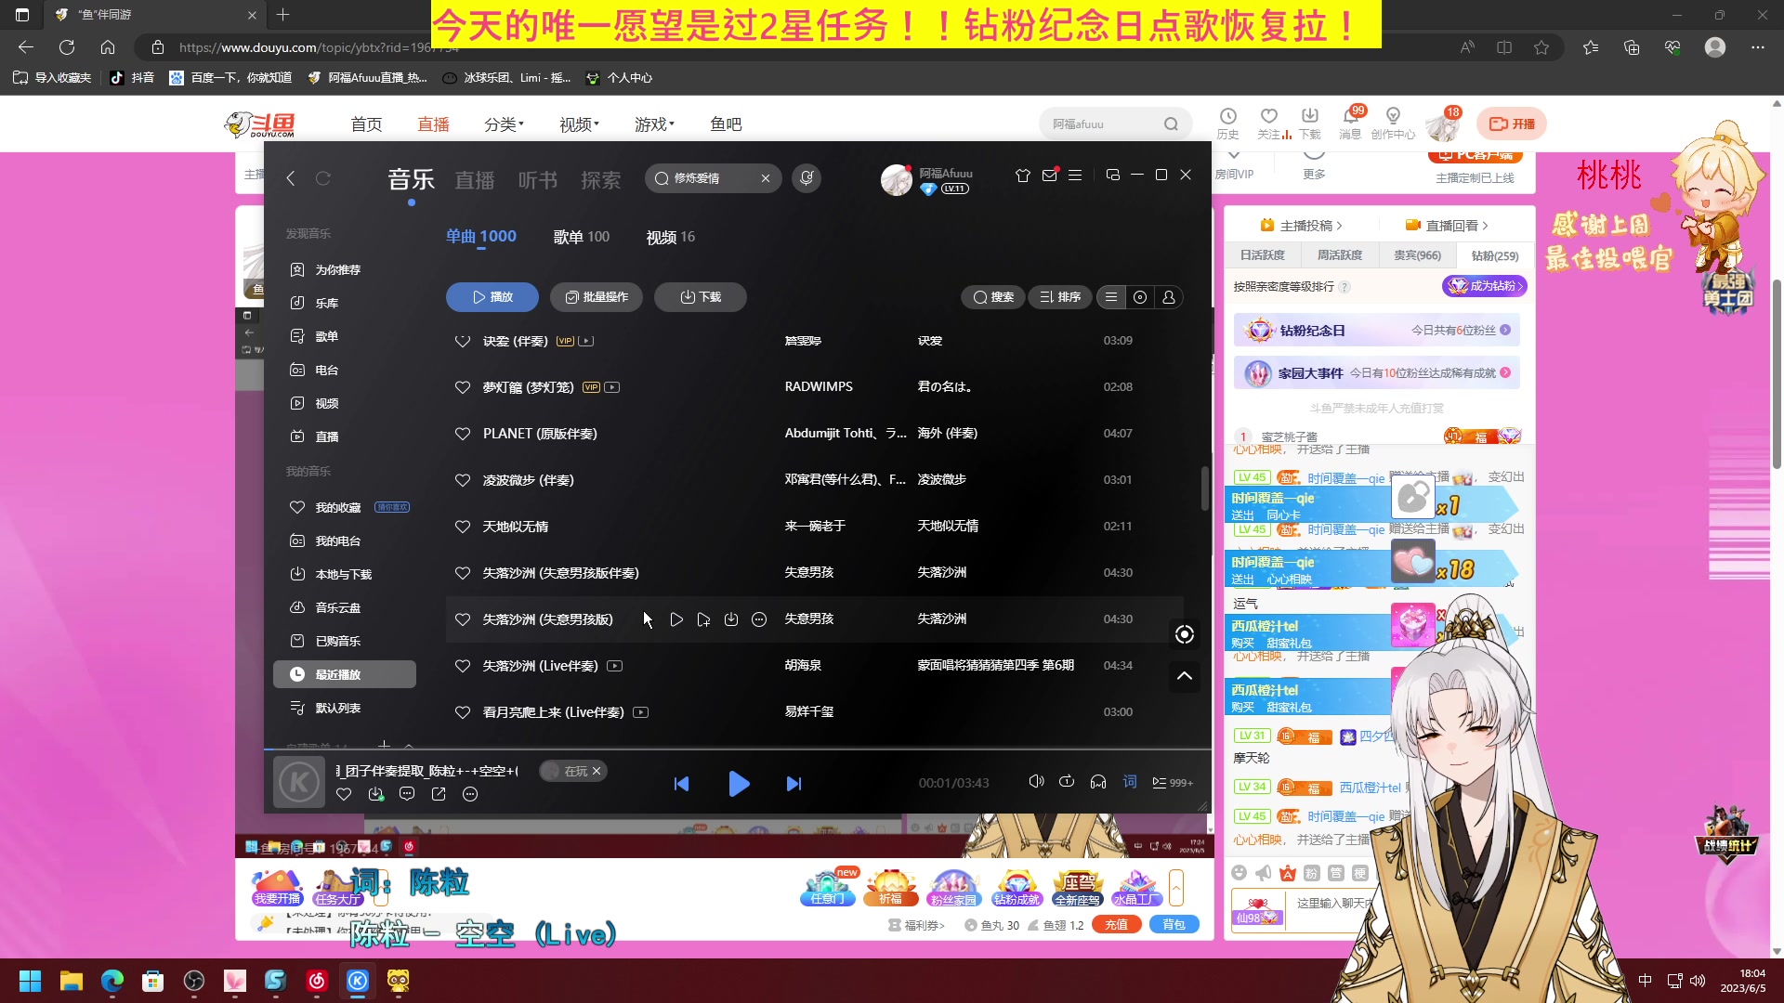Open more options for 失落沙洲 (失意男孩版)
Image resolution: width=1784 pixels, height=1003 pixels.
[x=759, y=619]
